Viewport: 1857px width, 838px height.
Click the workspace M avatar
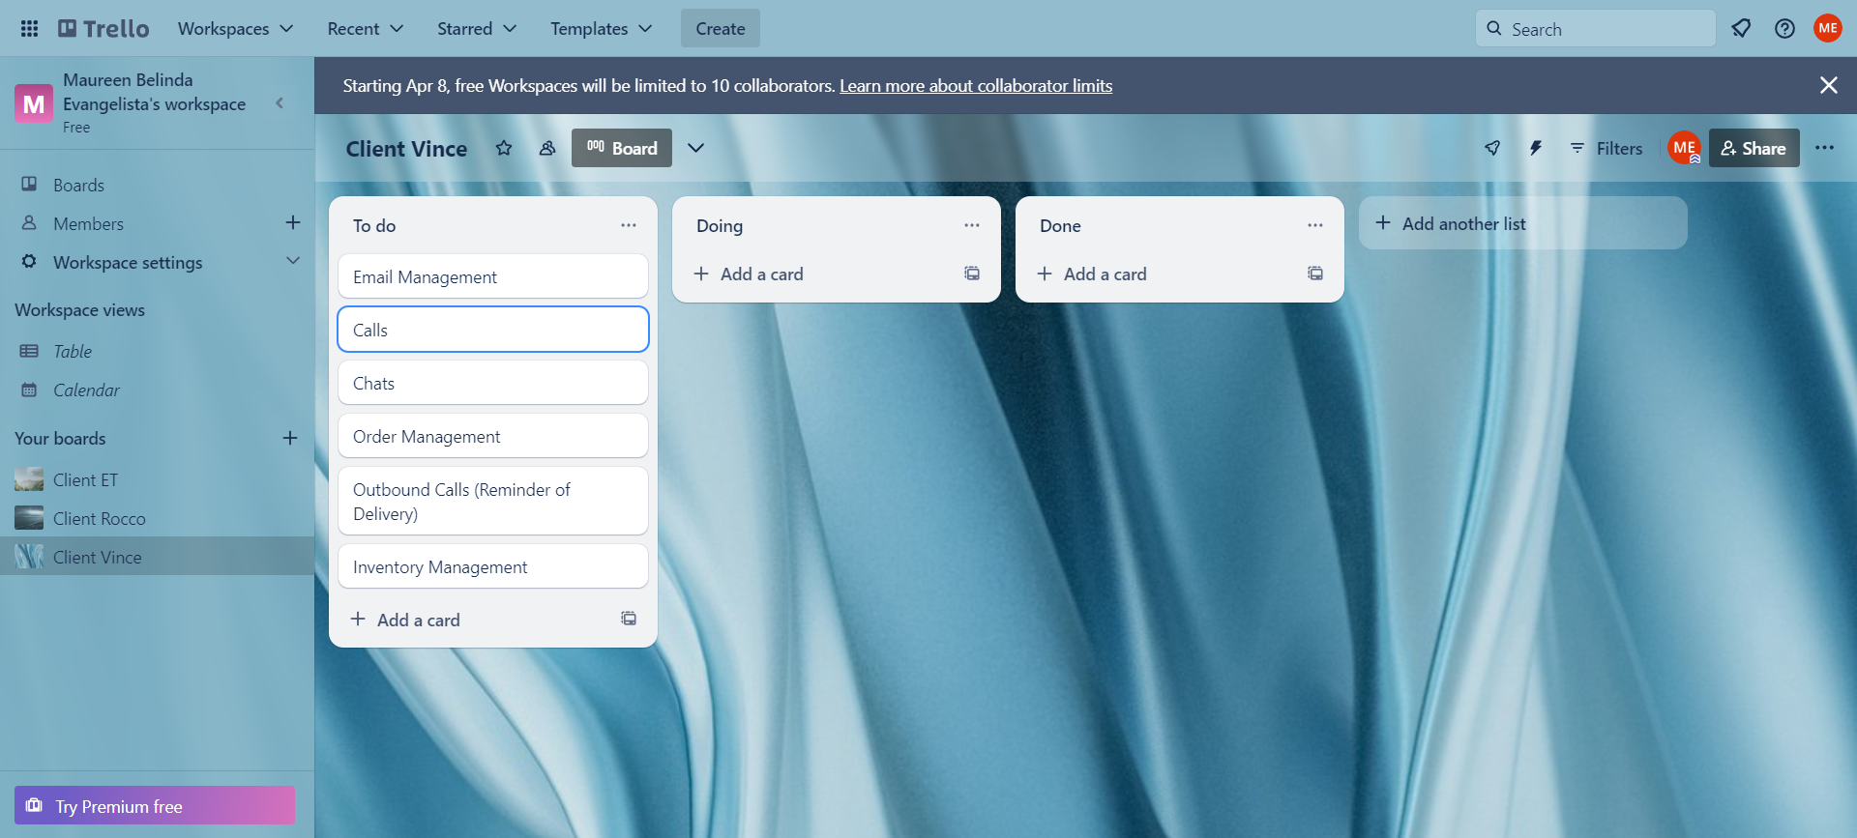34,103
